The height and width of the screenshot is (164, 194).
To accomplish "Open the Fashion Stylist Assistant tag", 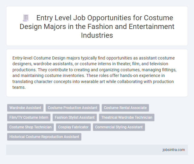I will [x=75, y=117].
